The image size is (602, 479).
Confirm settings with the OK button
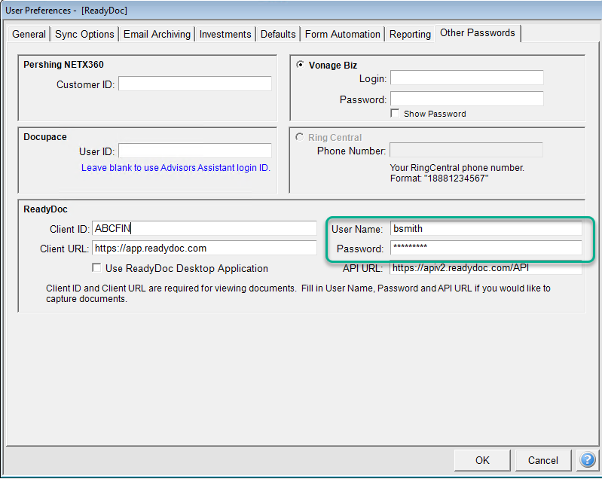click(x=482, y=460)
